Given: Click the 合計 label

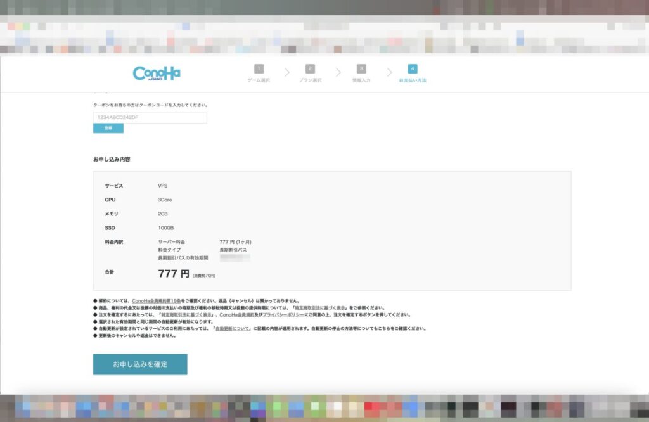Looking at the screenshot, I should click(109, 272).
